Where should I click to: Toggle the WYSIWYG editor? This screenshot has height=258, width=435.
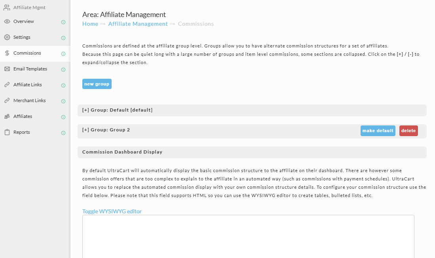[112, 211]
